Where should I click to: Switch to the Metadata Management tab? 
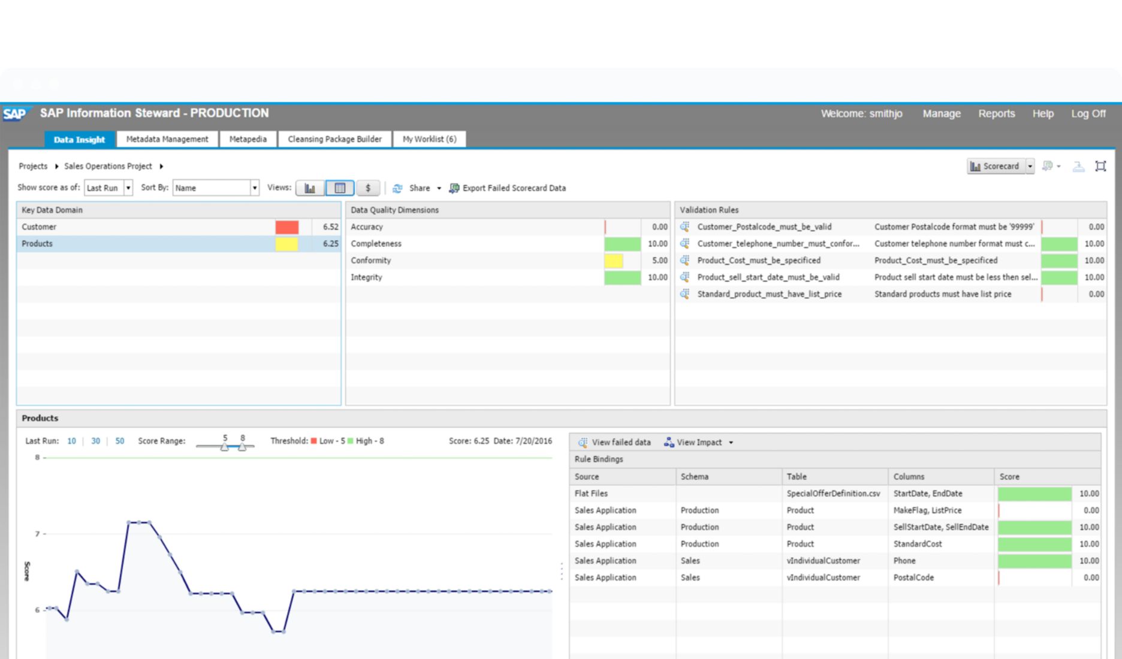[x=167, y=138]
